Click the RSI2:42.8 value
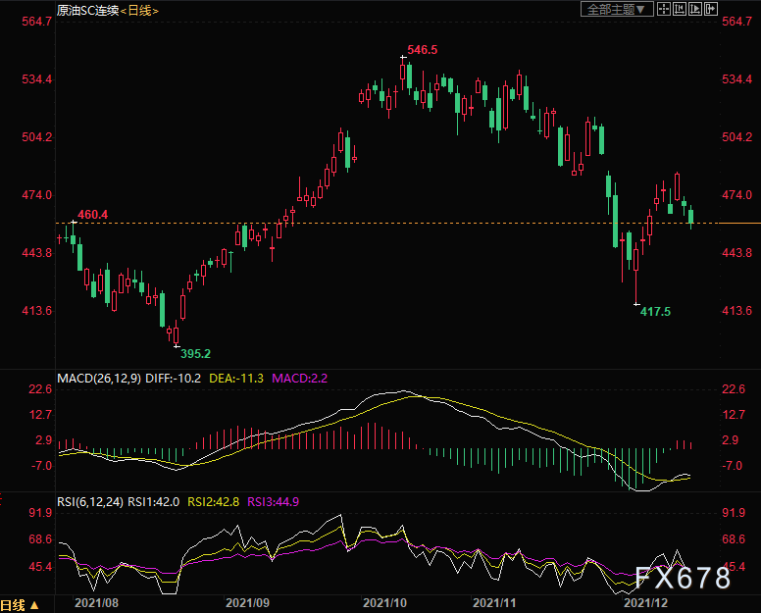 (214, 502)
